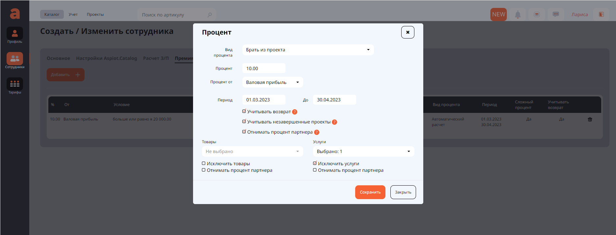Open the Profile sidebar icon
The height and width of the screenshot is (235, 616).
(15, 34)
